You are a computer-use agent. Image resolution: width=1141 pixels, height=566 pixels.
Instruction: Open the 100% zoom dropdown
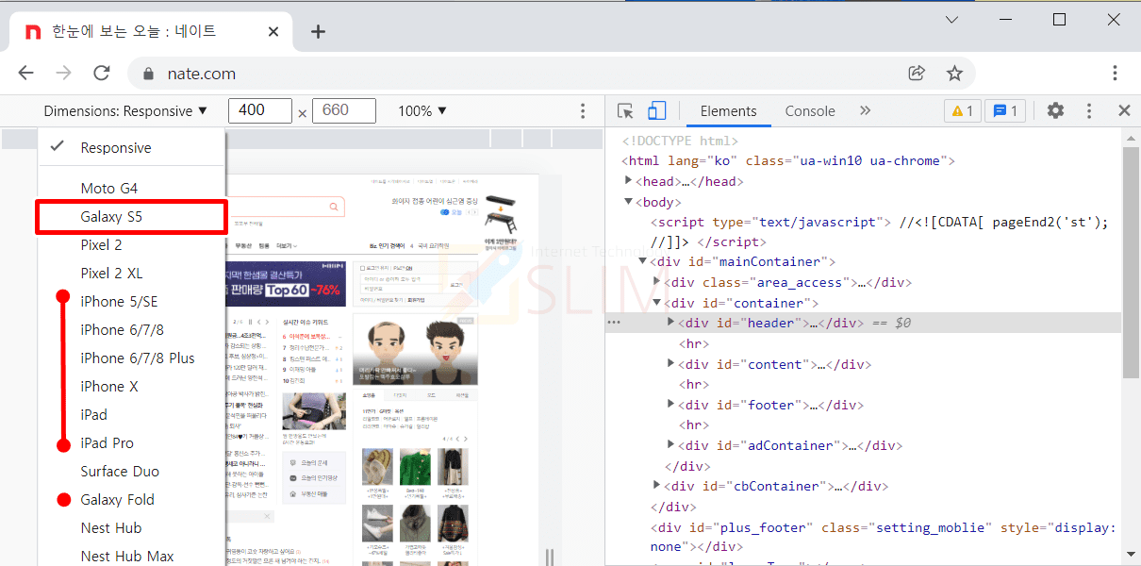click(422, 110)
